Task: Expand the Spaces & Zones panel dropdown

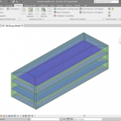Action: (43, 19)
